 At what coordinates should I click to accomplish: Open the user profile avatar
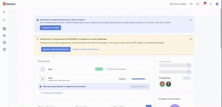217,4
